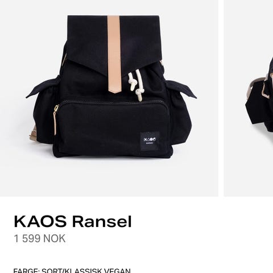
Task: Select the 1 599 NOK price text
Action: 40,238
